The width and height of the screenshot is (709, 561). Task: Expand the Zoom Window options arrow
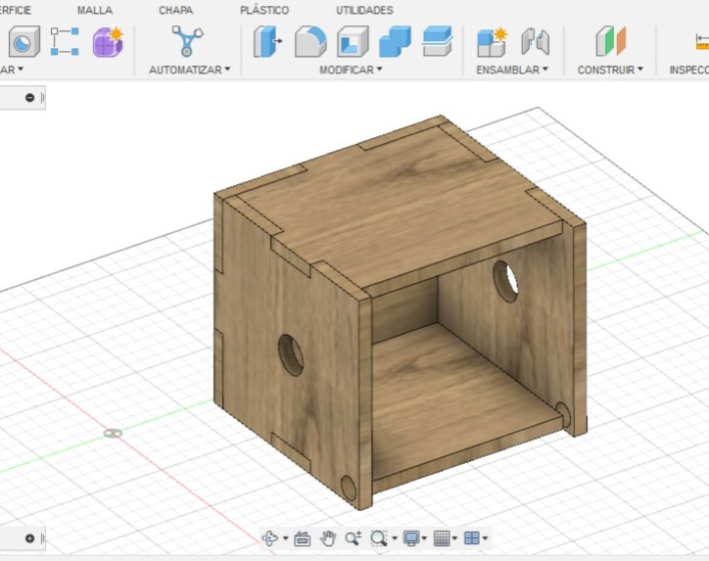pyautogui.click(x=395, y=538)
